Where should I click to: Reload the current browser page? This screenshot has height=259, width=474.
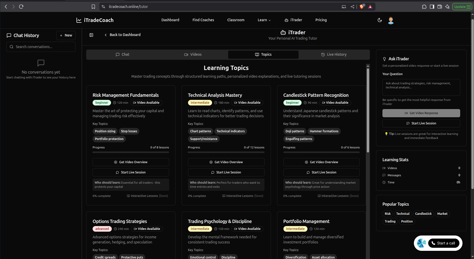[x=21, y=7]
